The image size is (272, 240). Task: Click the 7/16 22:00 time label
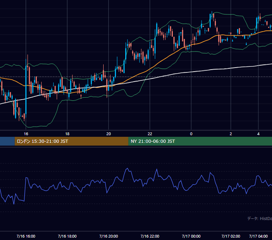click(150, 236)
